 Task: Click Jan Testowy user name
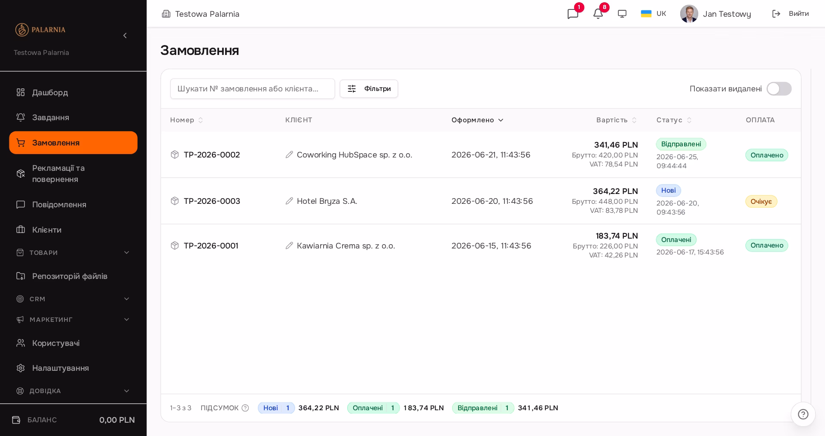click(727, 14)
